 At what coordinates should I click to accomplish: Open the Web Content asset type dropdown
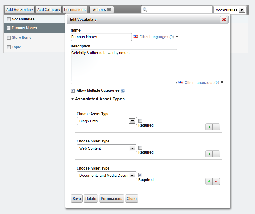pyautogui.click(x=106, y=148)
